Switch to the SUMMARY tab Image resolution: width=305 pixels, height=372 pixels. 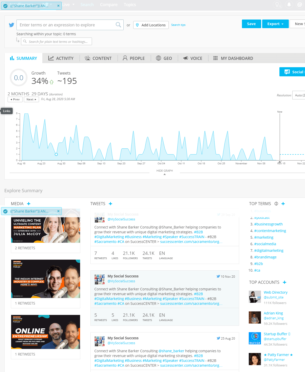click(23, 58)
